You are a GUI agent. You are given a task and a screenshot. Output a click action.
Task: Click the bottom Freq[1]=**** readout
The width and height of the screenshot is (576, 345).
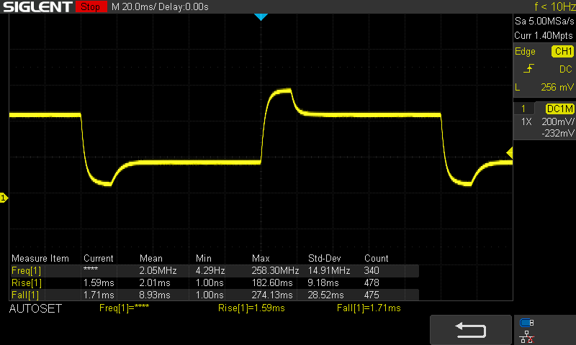[x=124, y=308]
